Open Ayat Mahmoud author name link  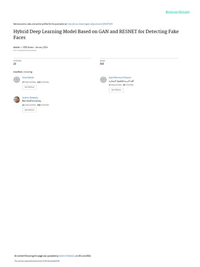point(120,77)
